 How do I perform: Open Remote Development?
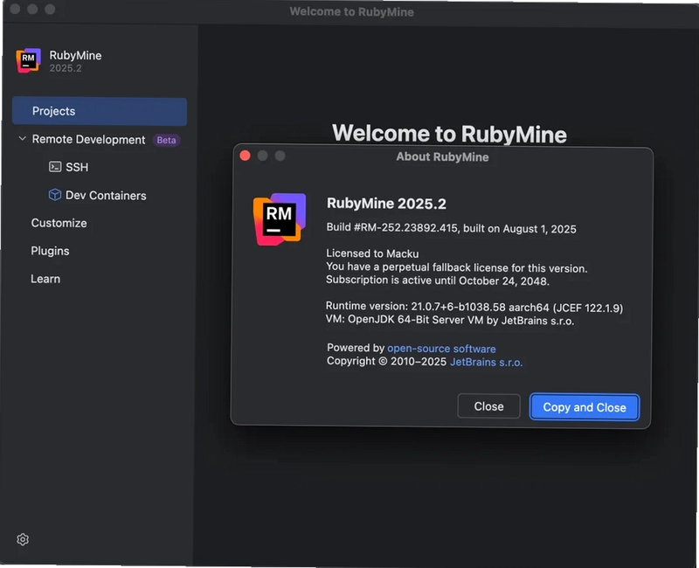pos(88,140)
